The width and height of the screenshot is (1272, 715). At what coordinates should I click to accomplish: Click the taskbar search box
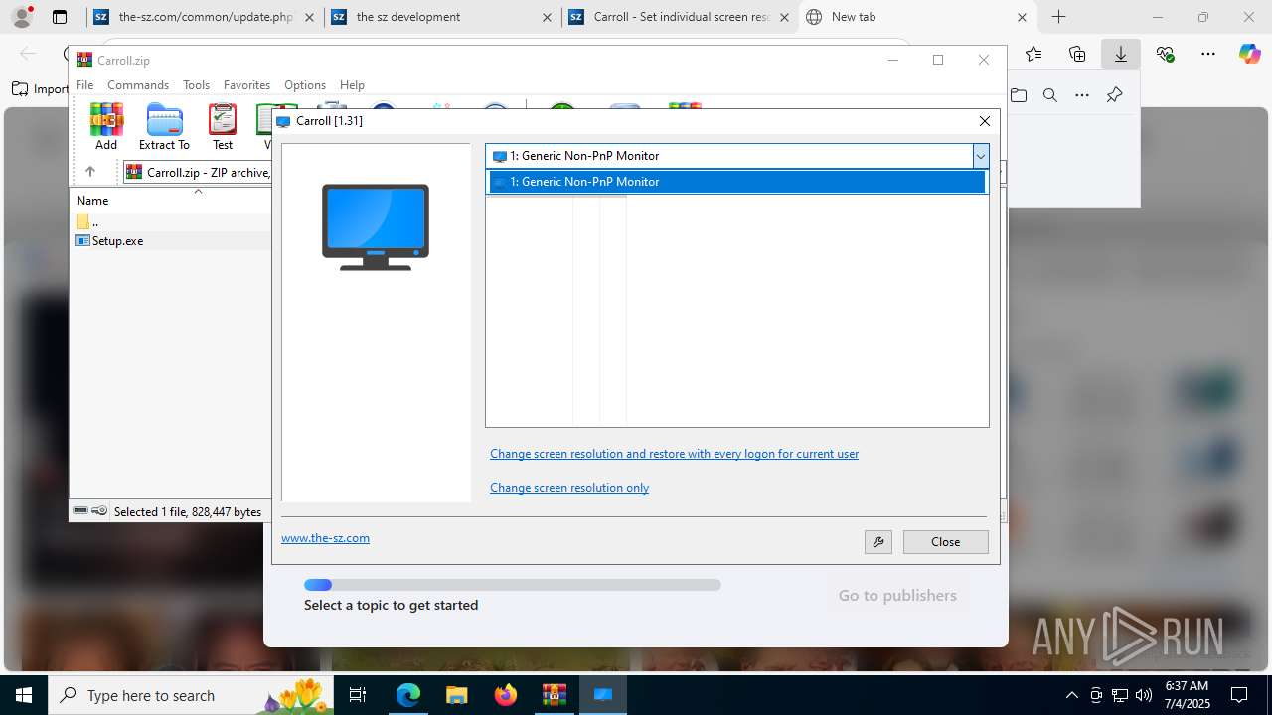coord(191,695)
